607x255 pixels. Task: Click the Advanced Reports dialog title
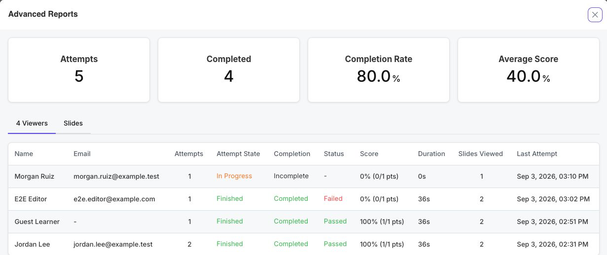pos(43,14)
